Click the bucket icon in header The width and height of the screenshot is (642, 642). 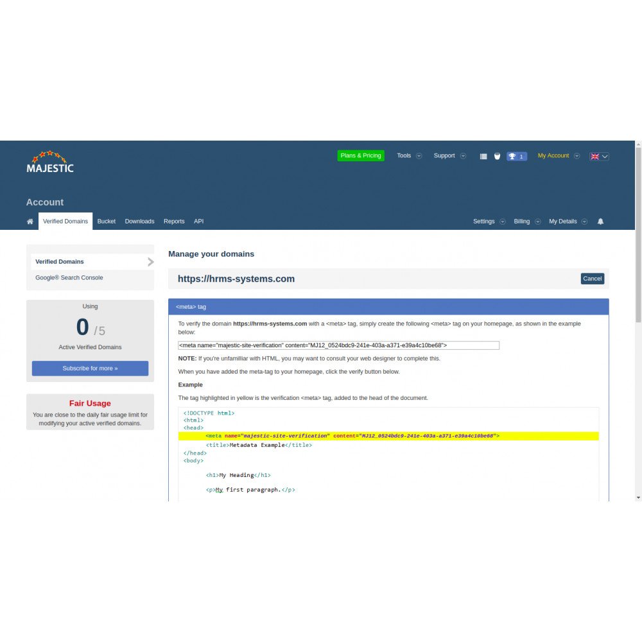pos(497,156)
